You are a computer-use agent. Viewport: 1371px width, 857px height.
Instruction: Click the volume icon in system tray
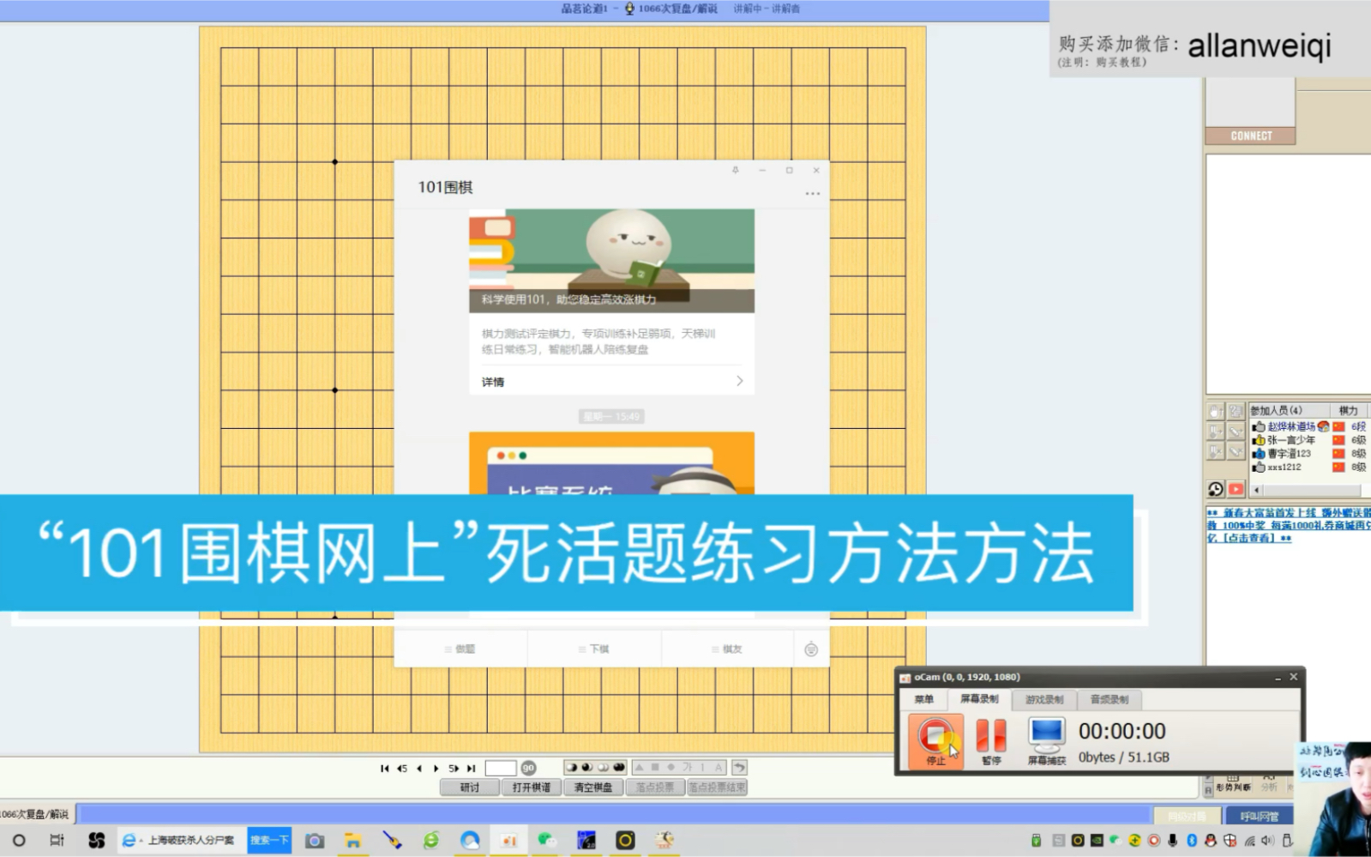1267,841
